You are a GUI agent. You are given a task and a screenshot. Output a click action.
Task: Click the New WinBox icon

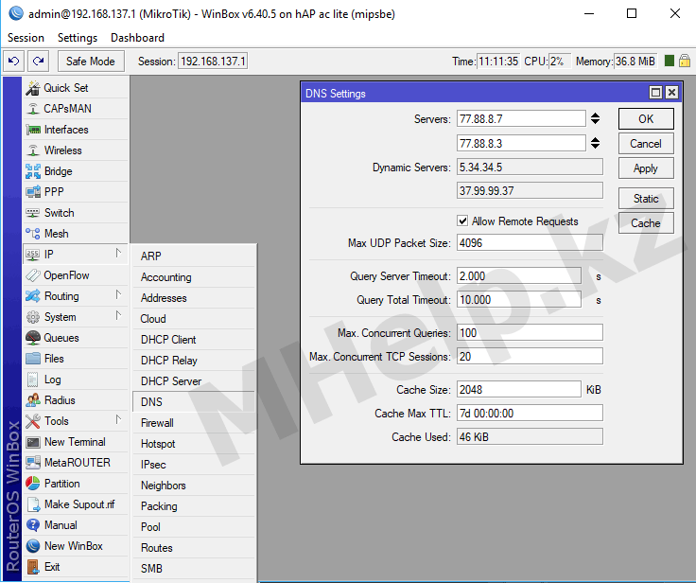pyautogui.click(x=33, y=546)
